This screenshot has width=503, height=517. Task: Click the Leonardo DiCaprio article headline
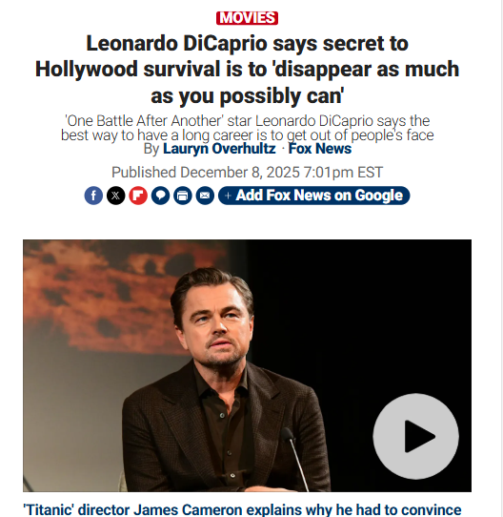coord(247,70)
